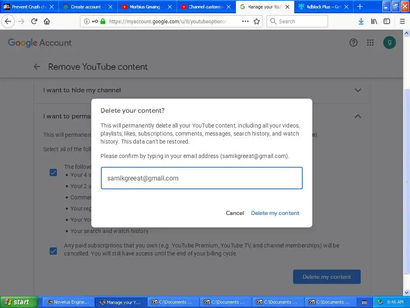Viewport: 410px width, 308px height.
Task: Open the library icon in toolbar
Action: click(x=374, y=21)
